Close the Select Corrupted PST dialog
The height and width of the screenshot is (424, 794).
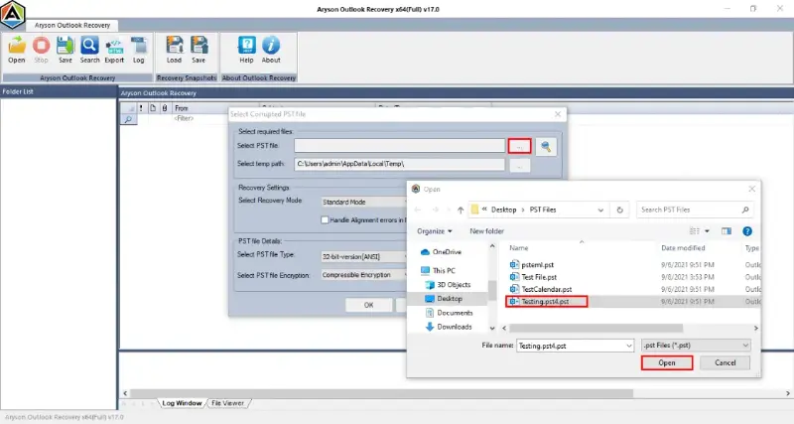pyautogui.click(x=558, y=114)
